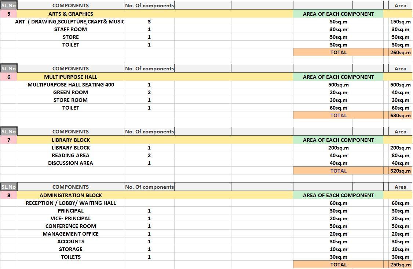Click the STAFF ROOM component cell
This screenshot has height=269, width=413.
point(70,29)
